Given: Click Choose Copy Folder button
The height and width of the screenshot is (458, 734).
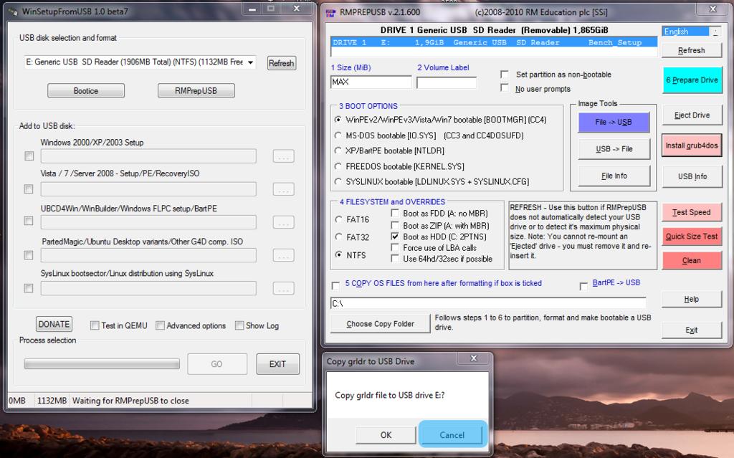Looking at the screenshot, I should click(380, 323).
